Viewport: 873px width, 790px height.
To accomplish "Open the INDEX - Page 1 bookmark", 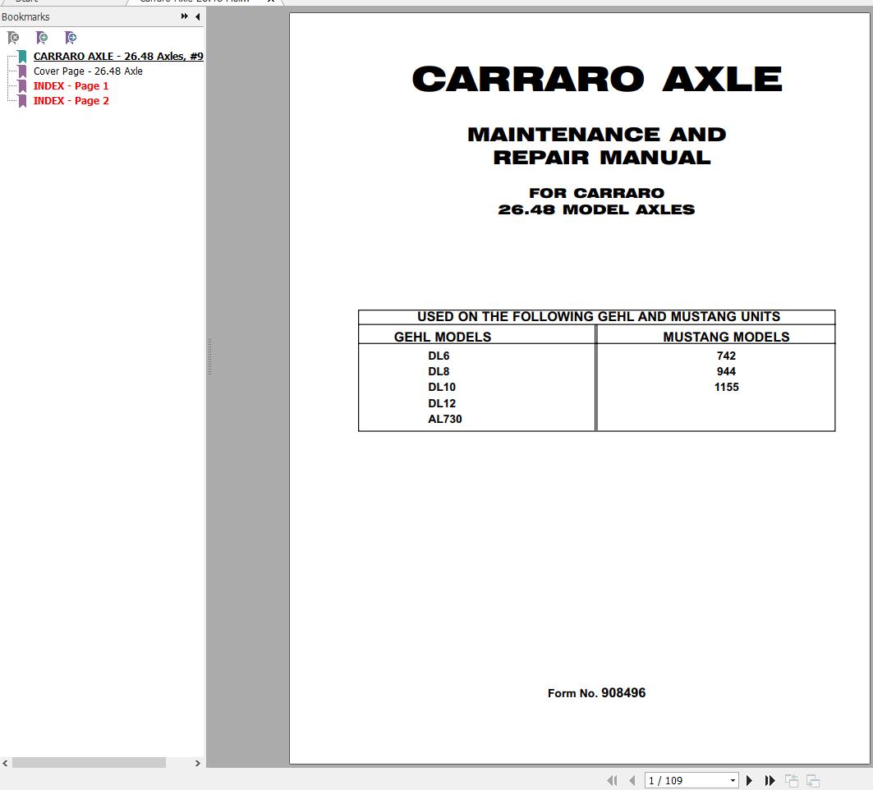I will 71,85.
